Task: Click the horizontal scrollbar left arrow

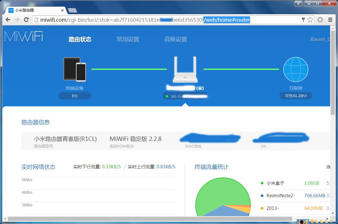Action: [x=5, y=219]
